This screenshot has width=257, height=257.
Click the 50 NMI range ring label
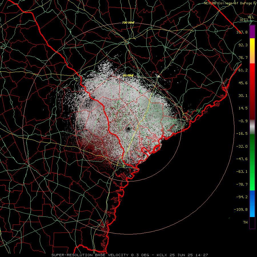128,75
